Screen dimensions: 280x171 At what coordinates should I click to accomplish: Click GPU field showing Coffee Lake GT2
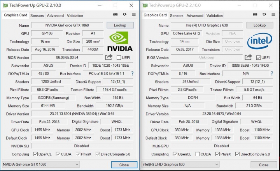tap(186, 33)
